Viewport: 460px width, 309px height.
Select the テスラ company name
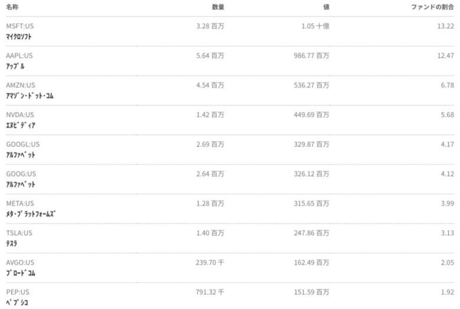tap(12, 244)
